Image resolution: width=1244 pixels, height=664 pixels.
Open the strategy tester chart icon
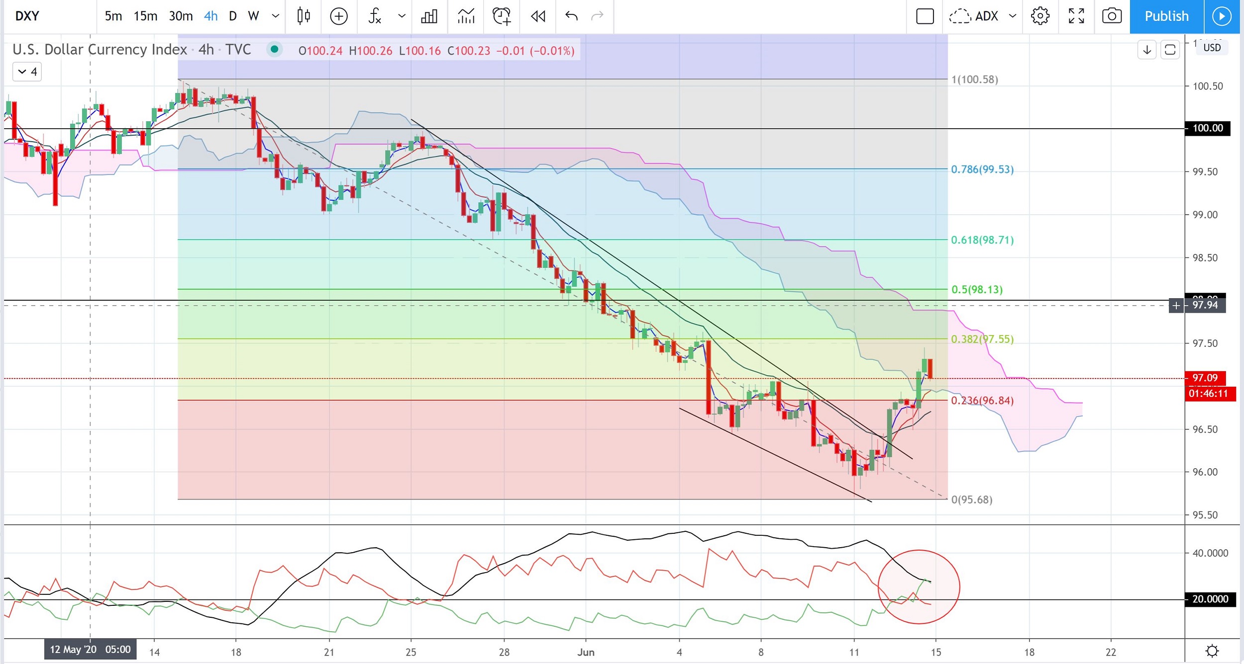[466, 16]
